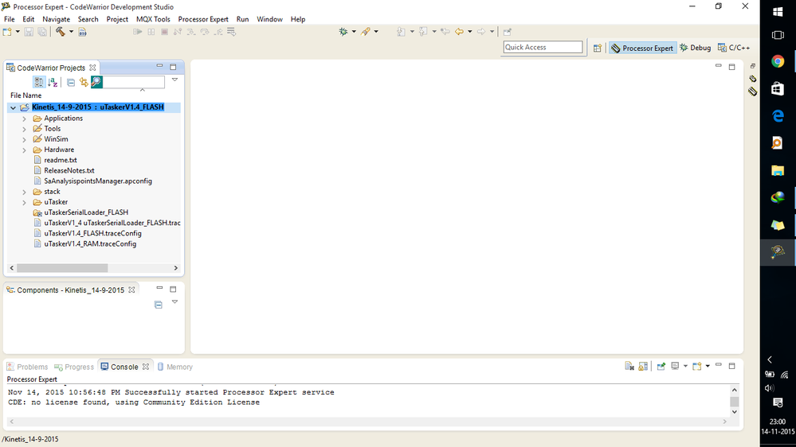Image resolution: width=796 pixels, height=447 pixels.
Task: Open the Project menu
Action: click(117, 19)
